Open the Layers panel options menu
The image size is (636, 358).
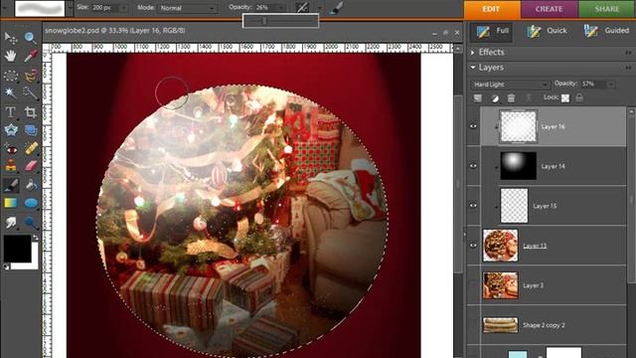[x=628, y=68]
